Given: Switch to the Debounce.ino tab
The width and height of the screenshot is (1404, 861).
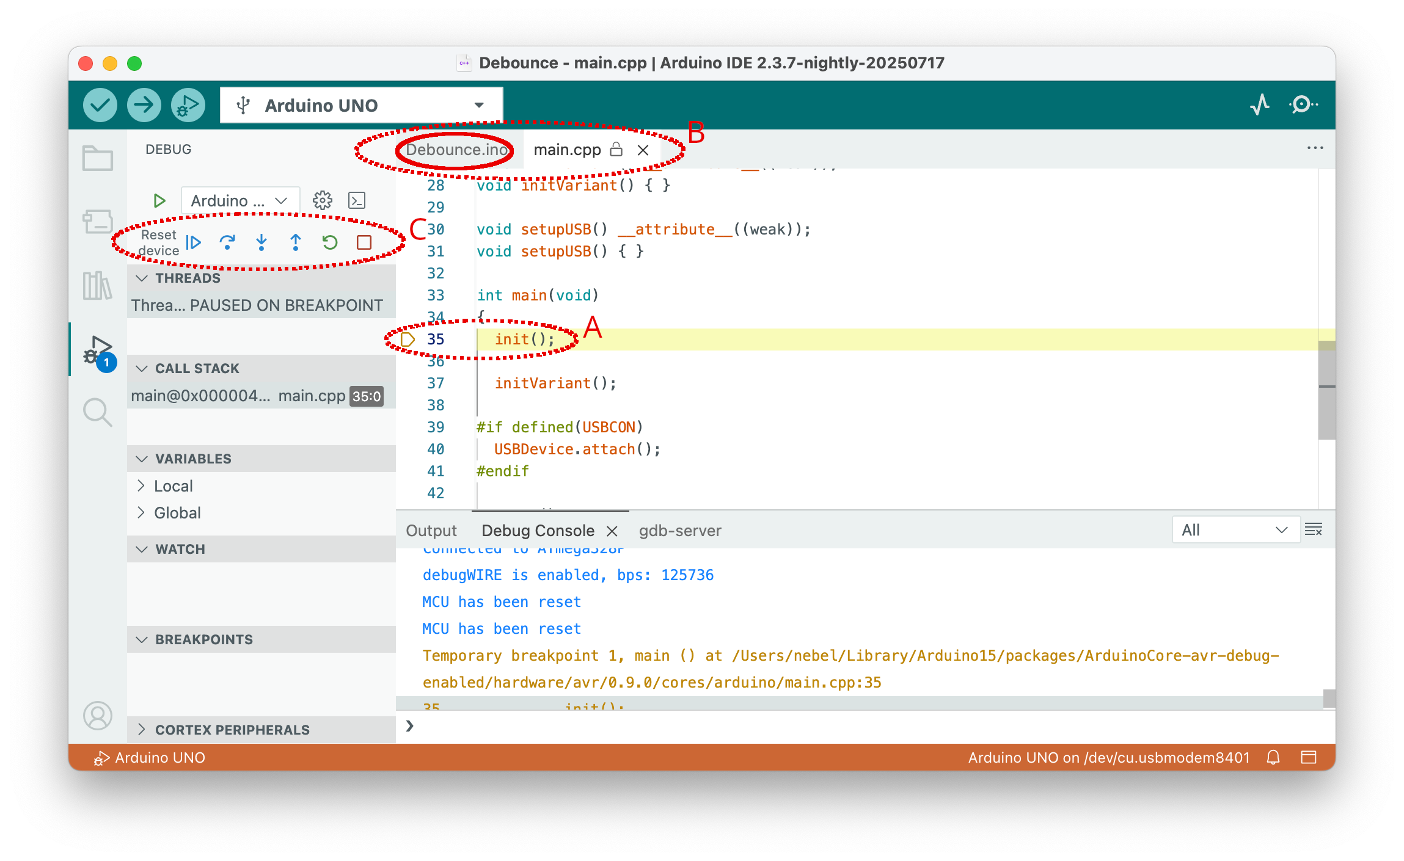Looking at the screenshot, I should pyautogui.click(x=456, y=150).
